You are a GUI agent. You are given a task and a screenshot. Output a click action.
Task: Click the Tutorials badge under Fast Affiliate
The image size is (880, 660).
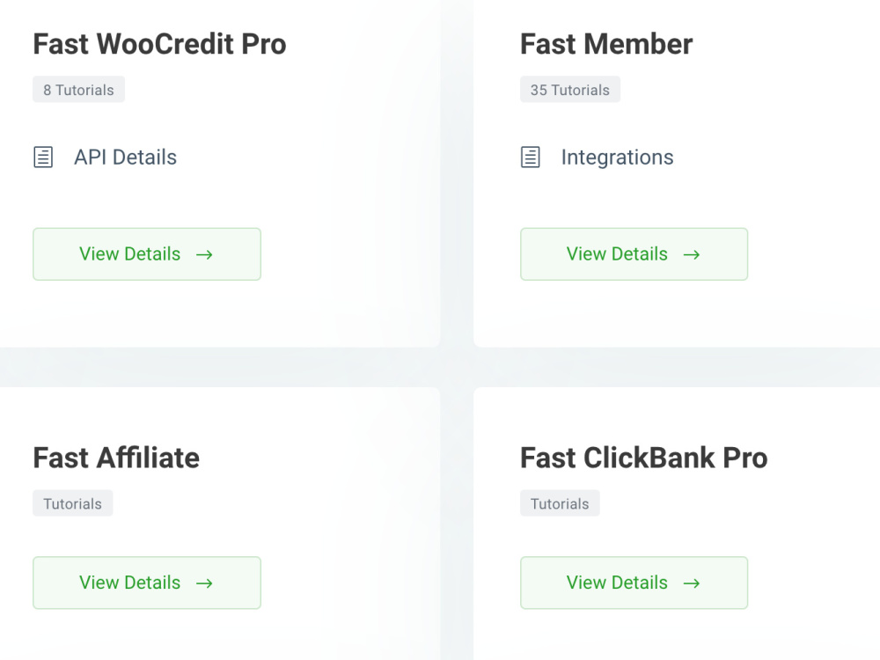click(73, 503)
